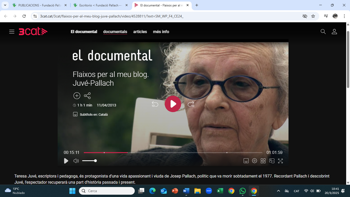
Task: Enter fullscreen mode
Action: click(280, 161)
